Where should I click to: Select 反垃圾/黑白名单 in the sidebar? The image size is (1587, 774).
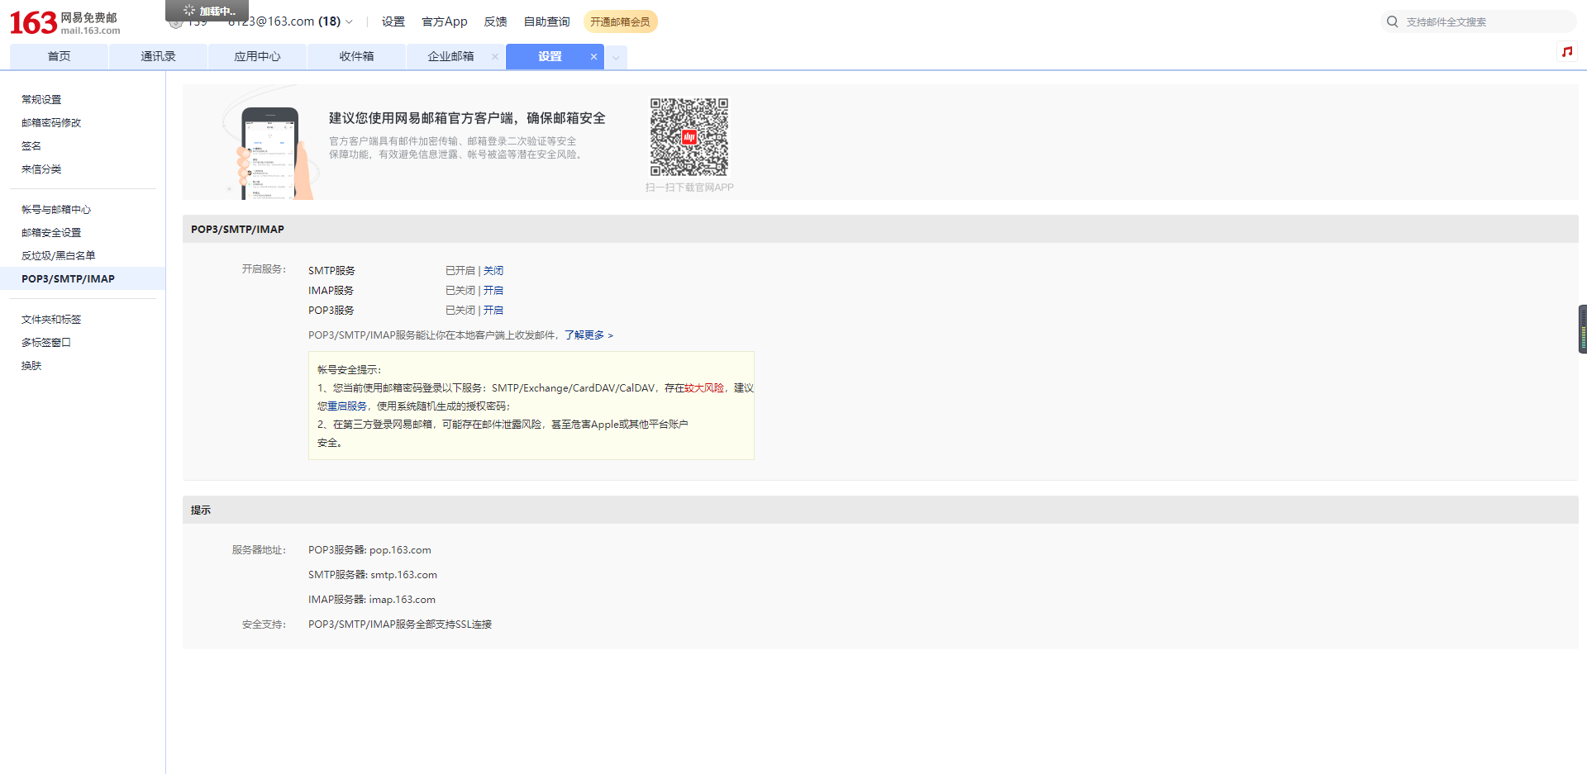[59, 255]
